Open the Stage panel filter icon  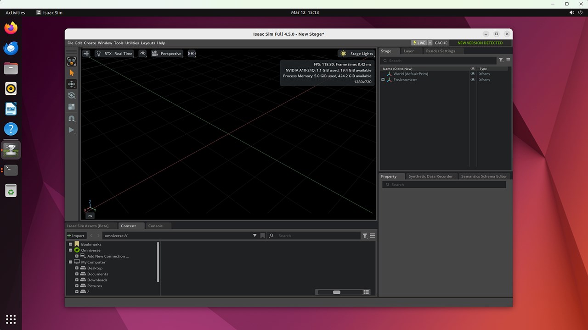[501, 60]
